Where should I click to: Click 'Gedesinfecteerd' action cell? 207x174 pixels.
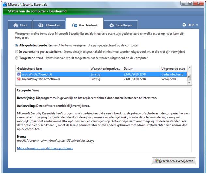tap(172, 74)
